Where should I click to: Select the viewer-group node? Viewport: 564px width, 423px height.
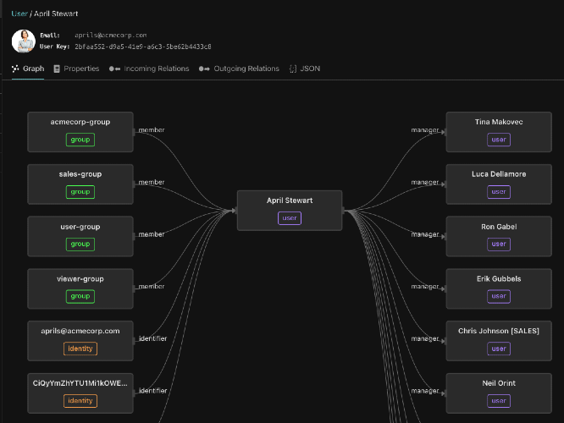click(x=80, y=288)
